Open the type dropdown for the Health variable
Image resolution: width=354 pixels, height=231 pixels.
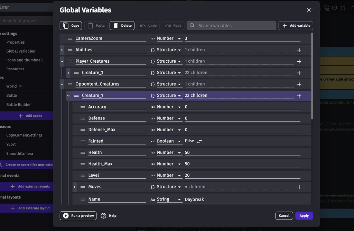pyautogui.click(x=169, y=152)
